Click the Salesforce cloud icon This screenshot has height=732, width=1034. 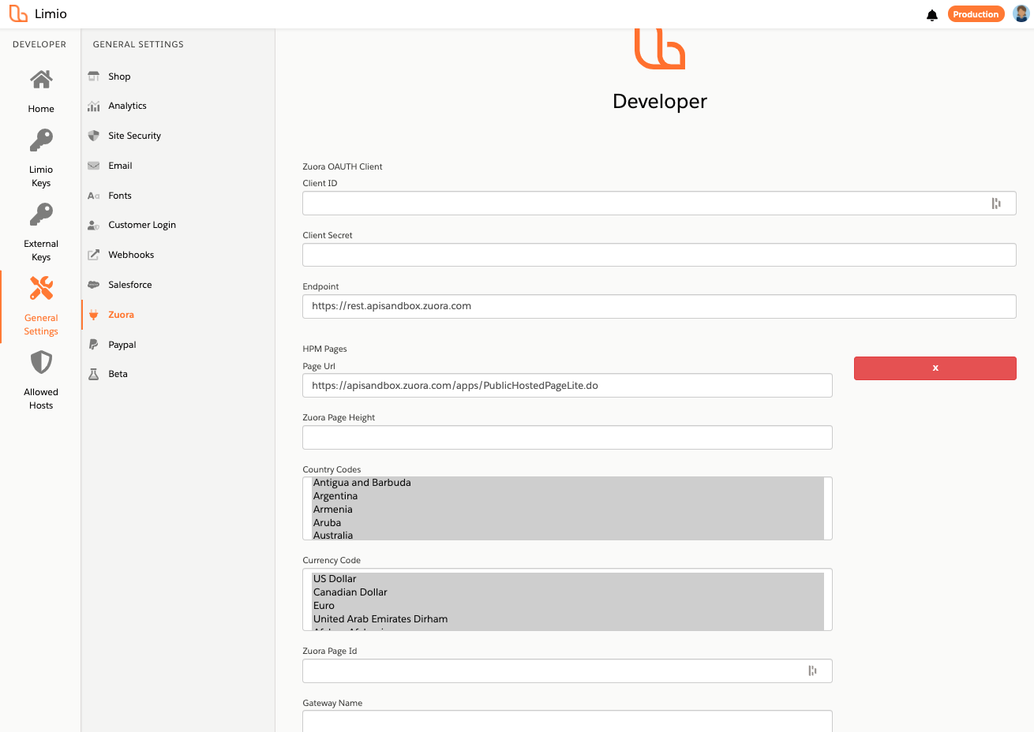pos(93,285)
